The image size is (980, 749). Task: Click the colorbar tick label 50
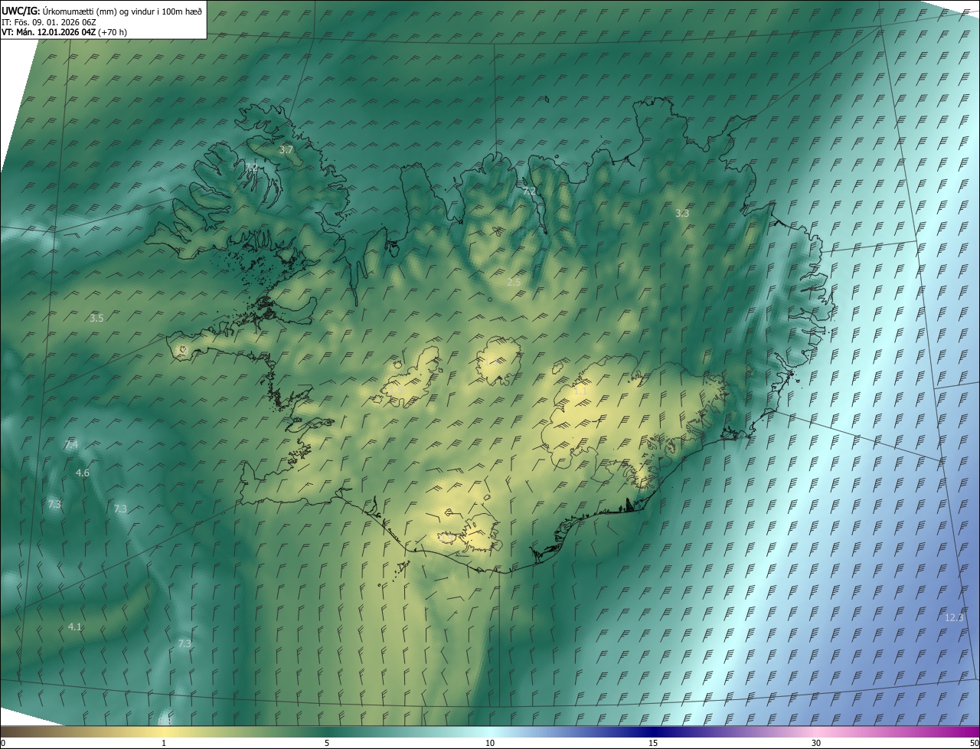tap(975, 743)
